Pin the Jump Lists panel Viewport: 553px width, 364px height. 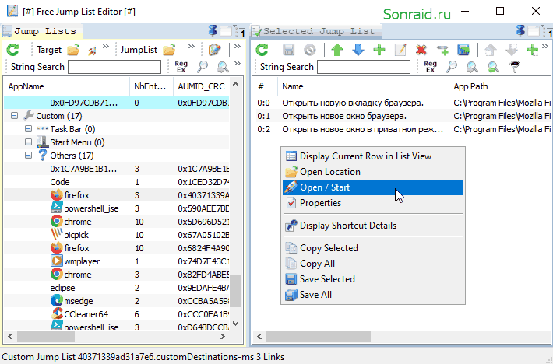(213, 31)
